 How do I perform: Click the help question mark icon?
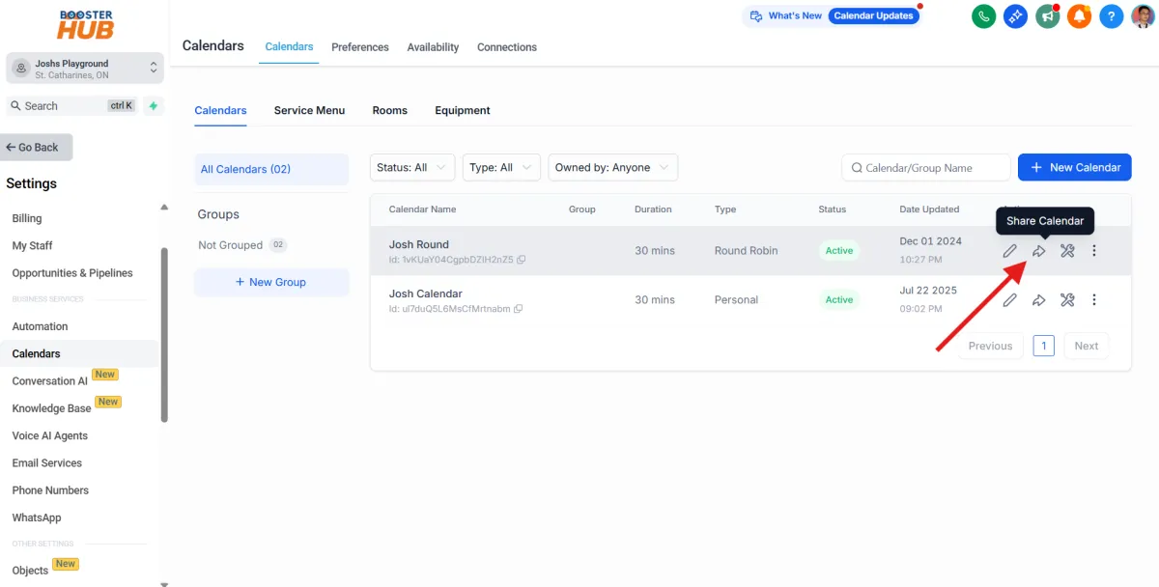coord(1111,15)
